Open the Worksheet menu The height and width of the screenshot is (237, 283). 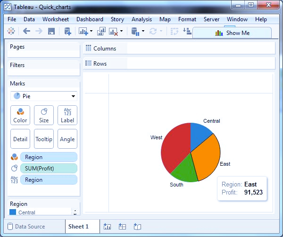(56, 19)
